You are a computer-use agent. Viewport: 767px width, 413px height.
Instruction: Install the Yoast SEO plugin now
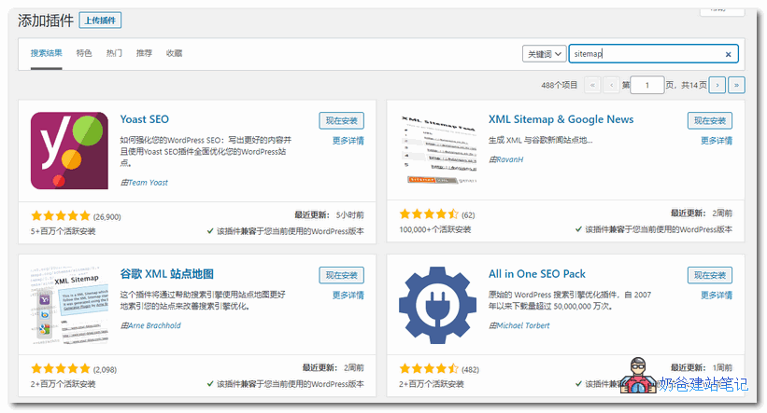[341, 120]
